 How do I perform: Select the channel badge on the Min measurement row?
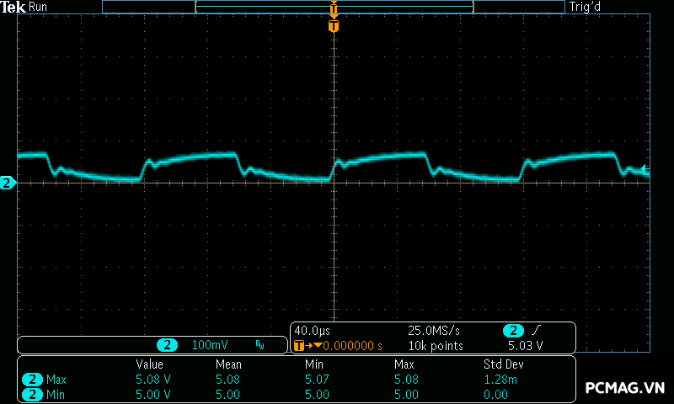pos(32,394)
